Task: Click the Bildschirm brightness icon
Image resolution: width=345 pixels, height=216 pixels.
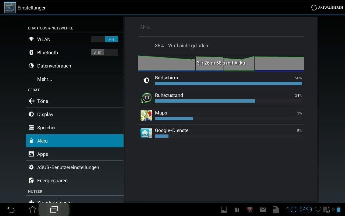Action: pos(146,80)
